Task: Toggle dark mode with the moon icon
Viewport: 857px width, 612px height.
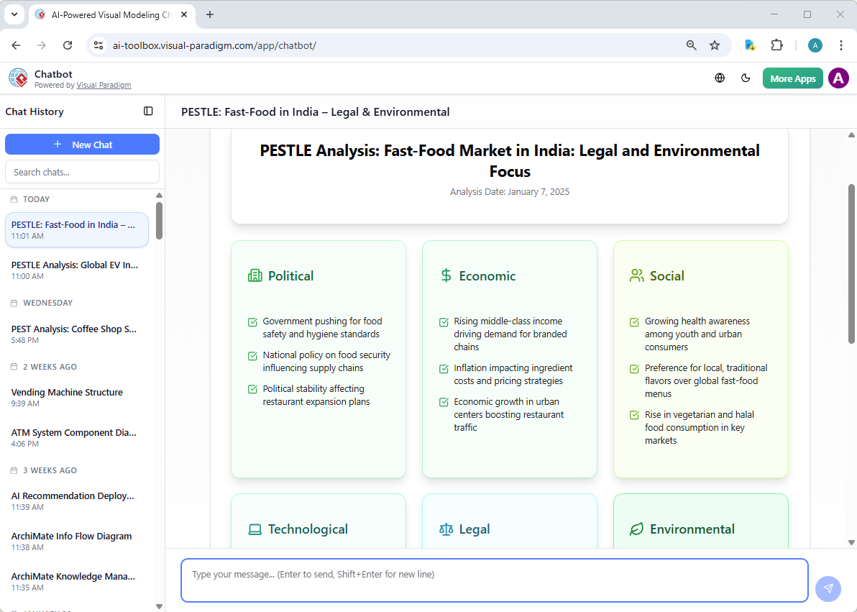Action: pos(746,78)
